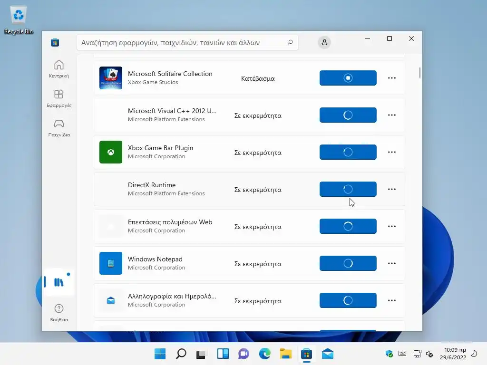Open Windows Security tray icon
Image resolution: width=487 pixels, height=365 pixels.
coord(389,354)
